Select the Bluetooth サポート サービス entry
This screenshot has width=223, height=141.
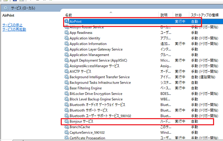click(x=88, y=110)
